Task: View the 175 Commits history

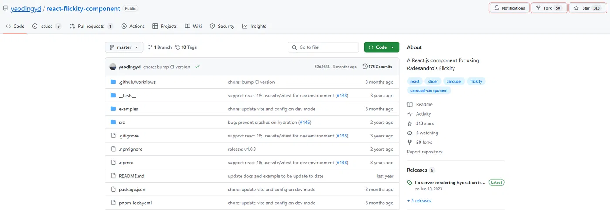Action: 377,67
